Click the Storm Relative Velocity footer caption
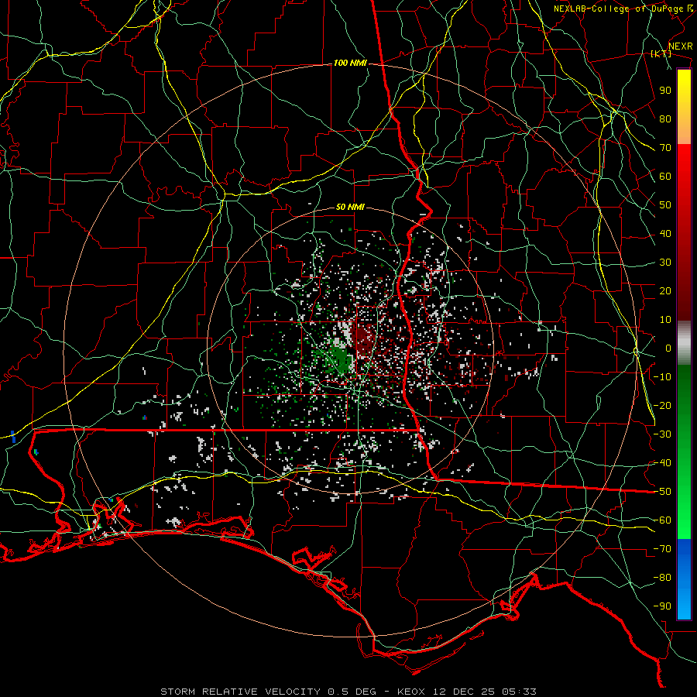The width and height of the screenshot is (697, 697). pos(348,692)
